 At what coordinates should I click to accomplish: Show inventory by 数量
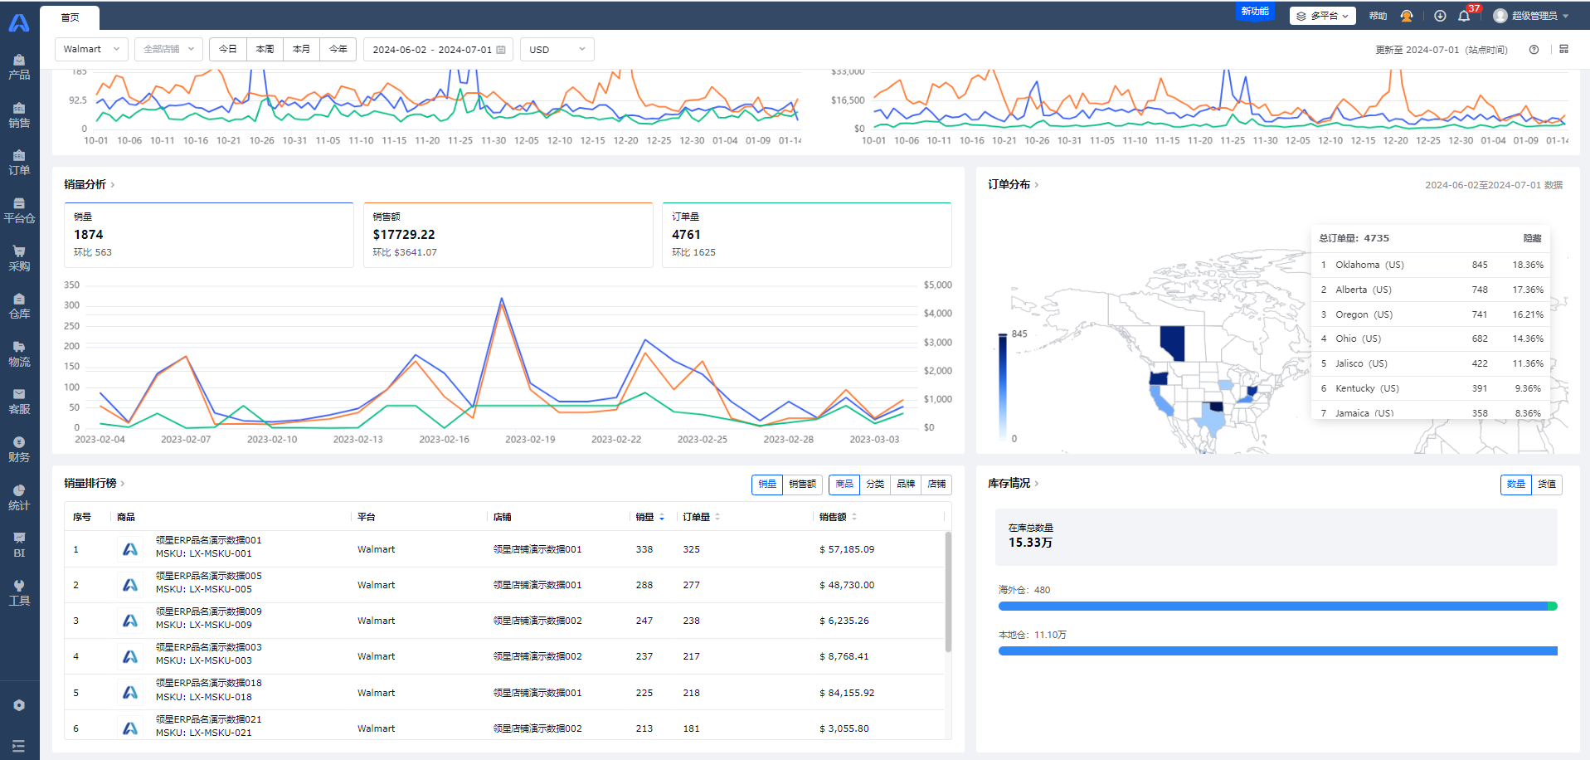1516,484
